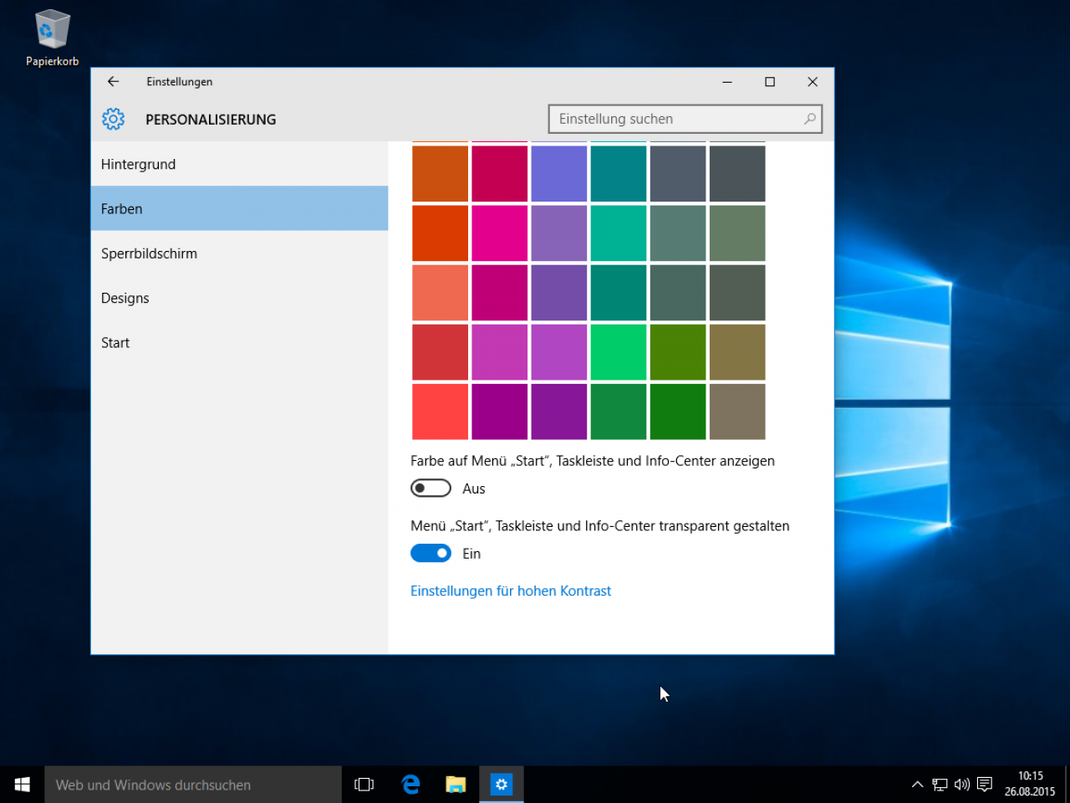1070x803 pixels.
Task: Maximize the Einstellungen window
Action: click(770, 81)
